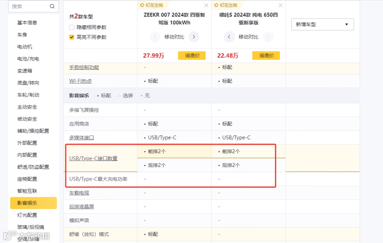Open the 多媒体接口 parameter link
Image resolution: width=383 pixels, height=243 pixels.
coord(82,137)
